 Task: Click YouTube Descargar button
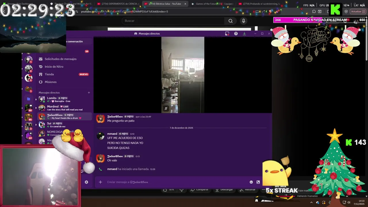click(x=224, y=189)
